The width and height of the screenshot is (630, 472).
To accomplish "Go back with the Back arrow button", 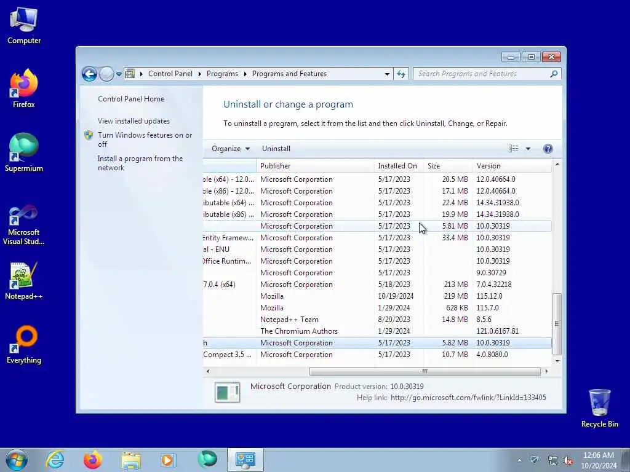I will 89,74.
